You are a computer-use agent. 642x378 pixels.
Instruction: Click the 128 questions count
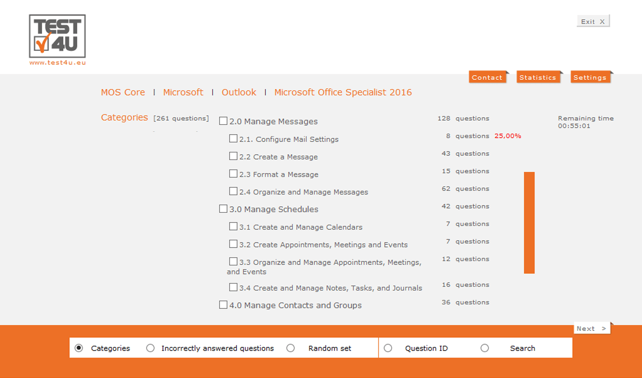463,118
